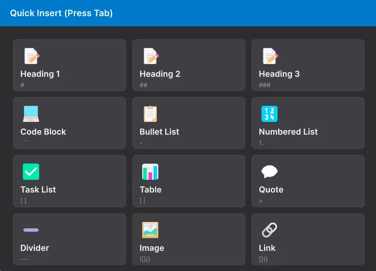Screen dimensions: 376x271
Task: Click the Quick Insert title bar
Action: (188, 13)
